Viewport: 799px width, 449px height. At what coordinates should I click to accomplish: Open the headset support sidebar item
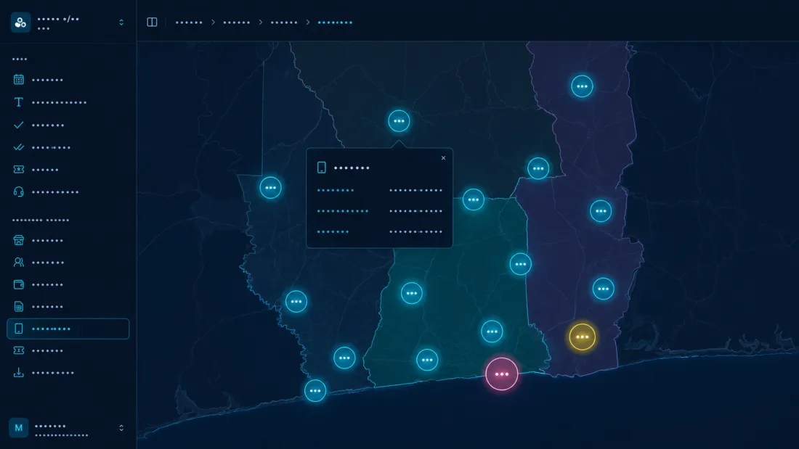coord(68,192)
